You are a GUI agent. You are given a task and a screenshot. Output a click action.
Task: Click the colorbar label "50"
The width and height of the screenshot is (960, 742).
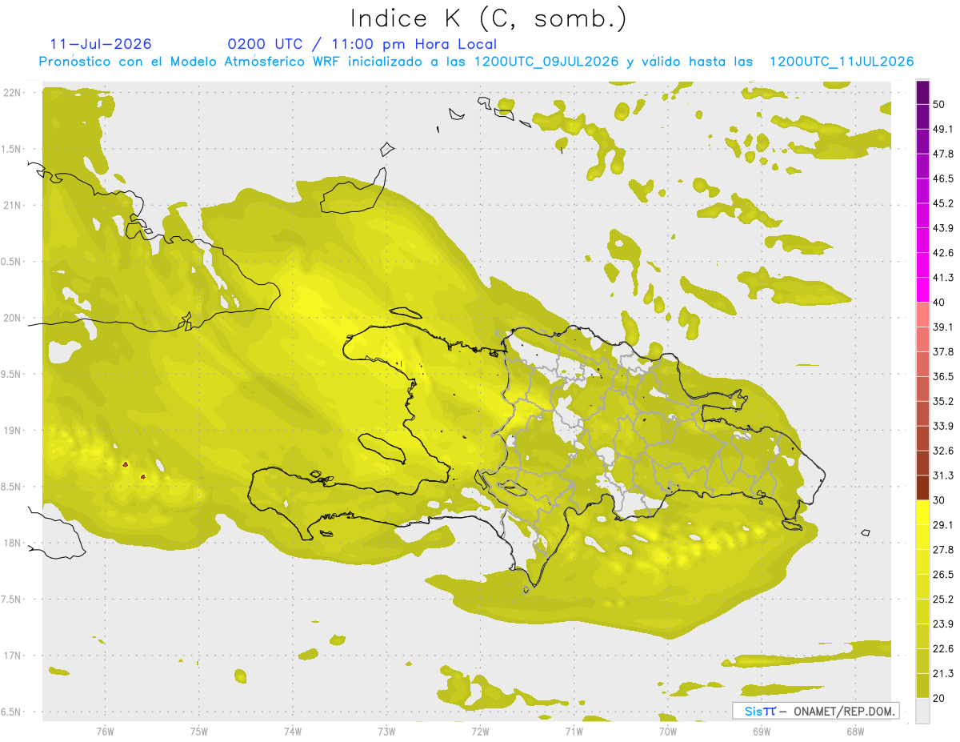(x=939, y=104)
